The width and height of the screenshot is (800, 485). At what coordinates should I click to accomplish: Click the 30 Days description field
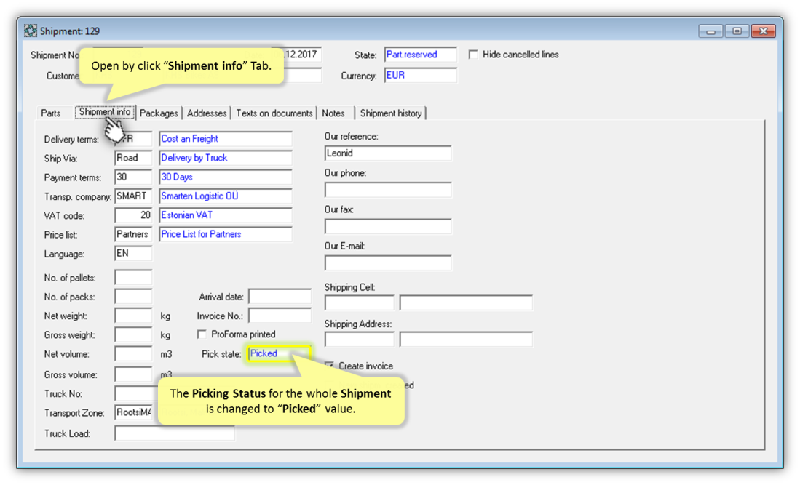(226, 177)
